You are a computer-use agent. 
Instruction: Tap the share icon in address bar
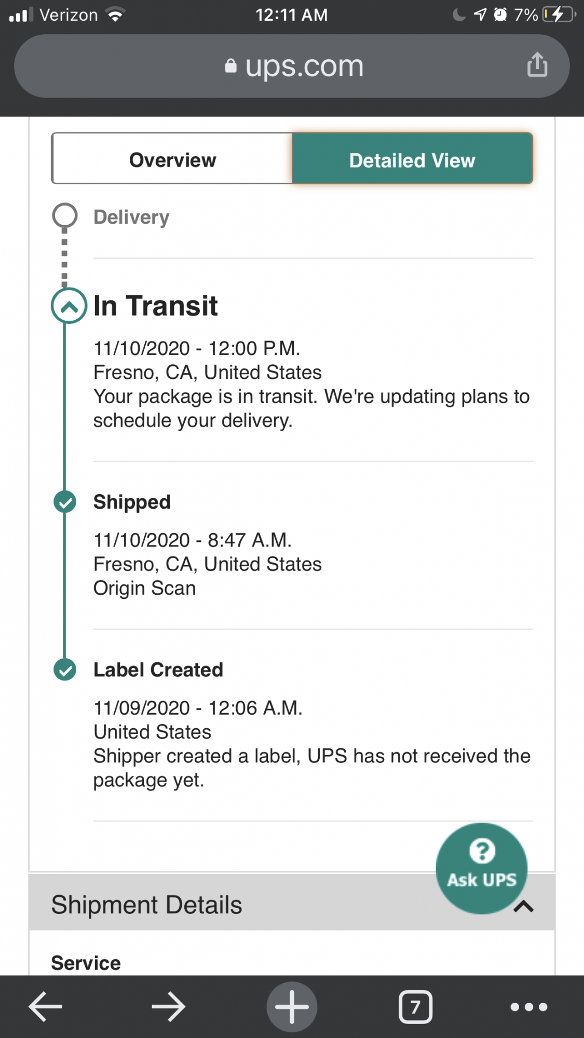537,65
